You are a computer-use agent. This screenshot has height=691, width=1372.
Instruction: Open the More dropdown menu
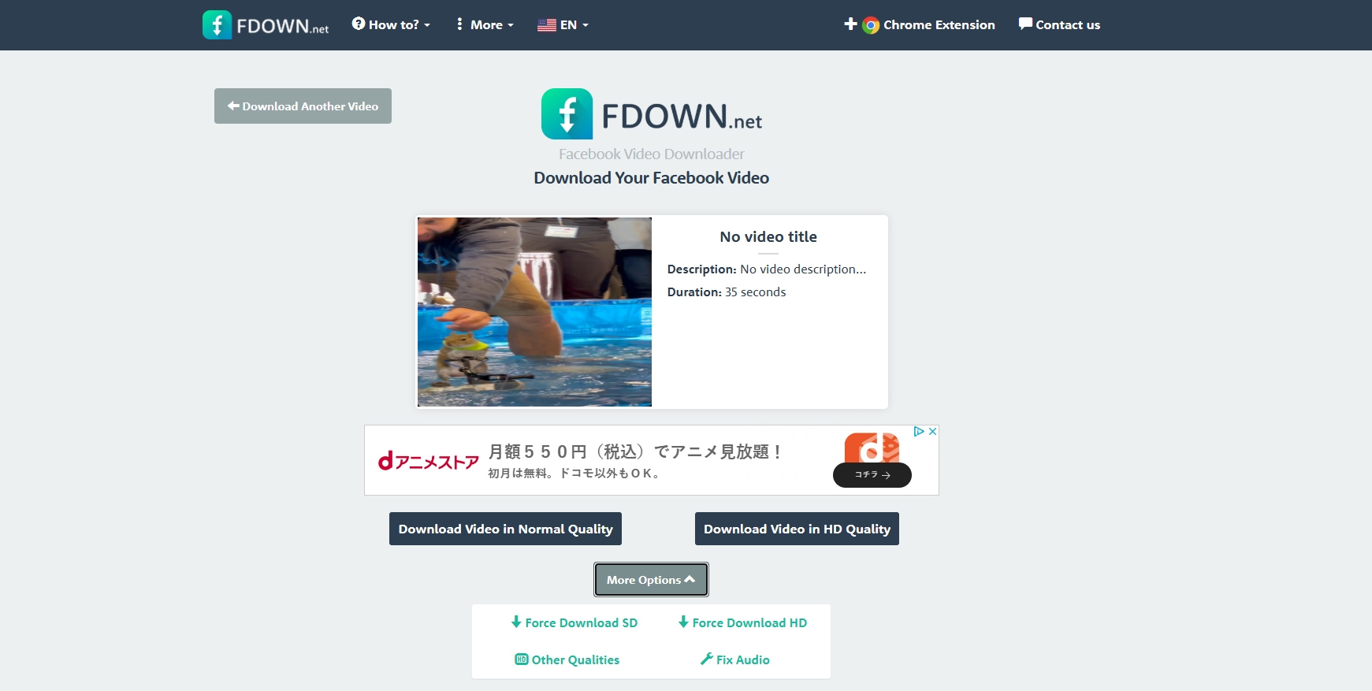pos(485,24)
